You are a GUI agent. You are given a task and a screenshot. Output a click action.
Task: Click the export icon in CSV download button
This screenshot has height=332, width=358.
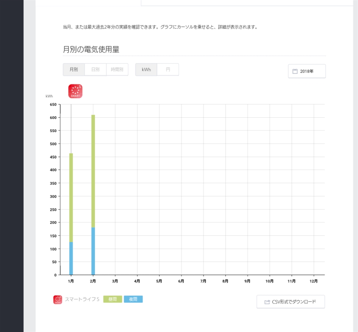click(267, 302)
